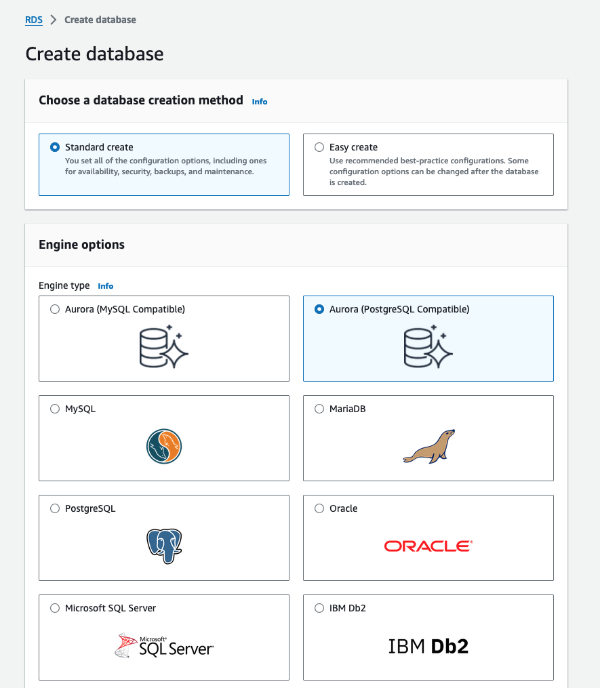
Task: Click the PostgreSQL elephant logo
Action: point(163,546)
